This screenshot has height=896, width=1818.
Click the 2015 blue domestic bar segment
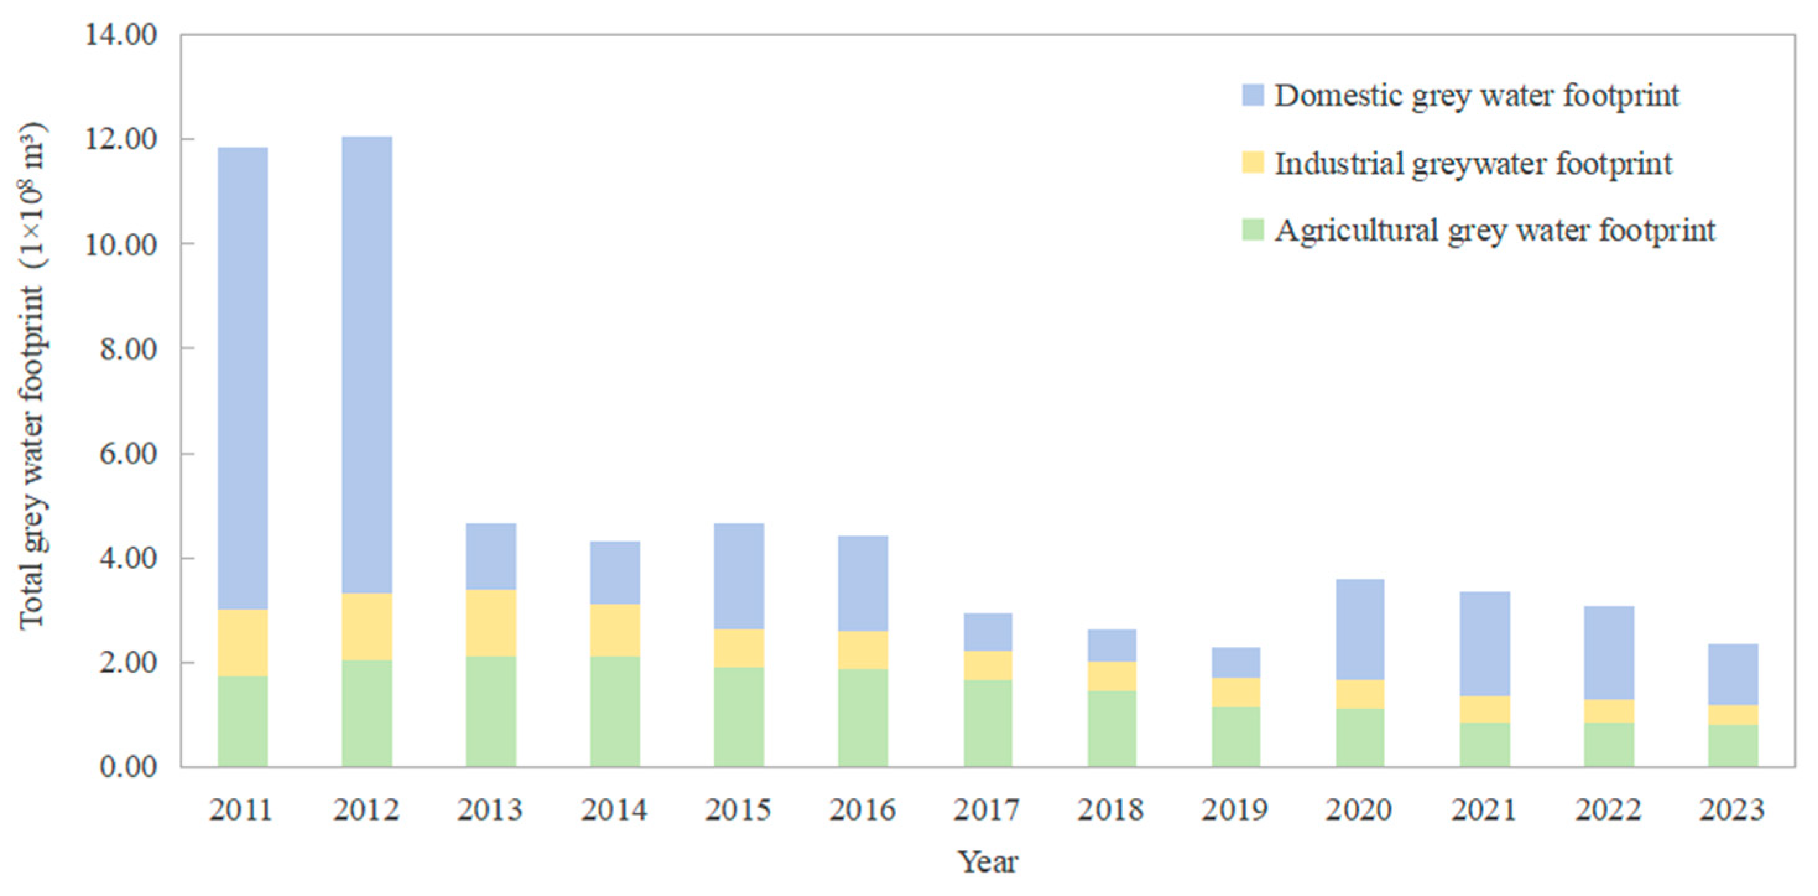point(739,576)
